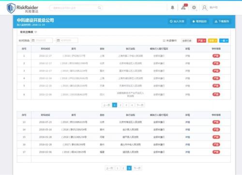Click next page in upper table pagination
Screen dimensions: 242x175
click(140, 105)
